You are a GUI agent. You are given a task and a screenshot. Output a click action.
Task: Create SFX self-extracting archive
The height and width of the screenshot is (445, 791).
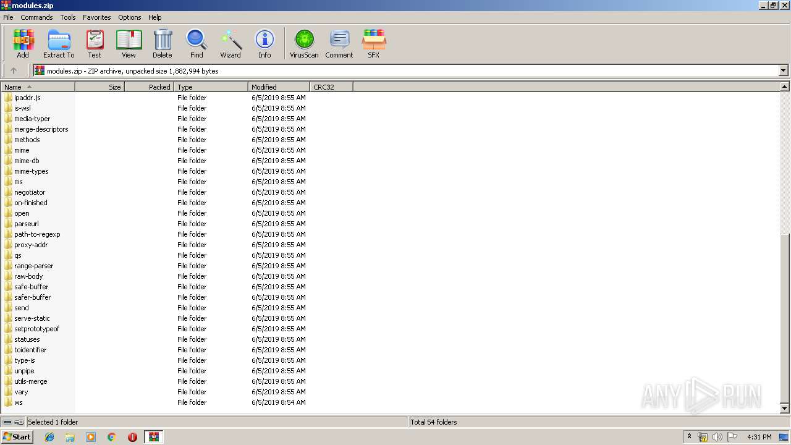click(374, 43)
